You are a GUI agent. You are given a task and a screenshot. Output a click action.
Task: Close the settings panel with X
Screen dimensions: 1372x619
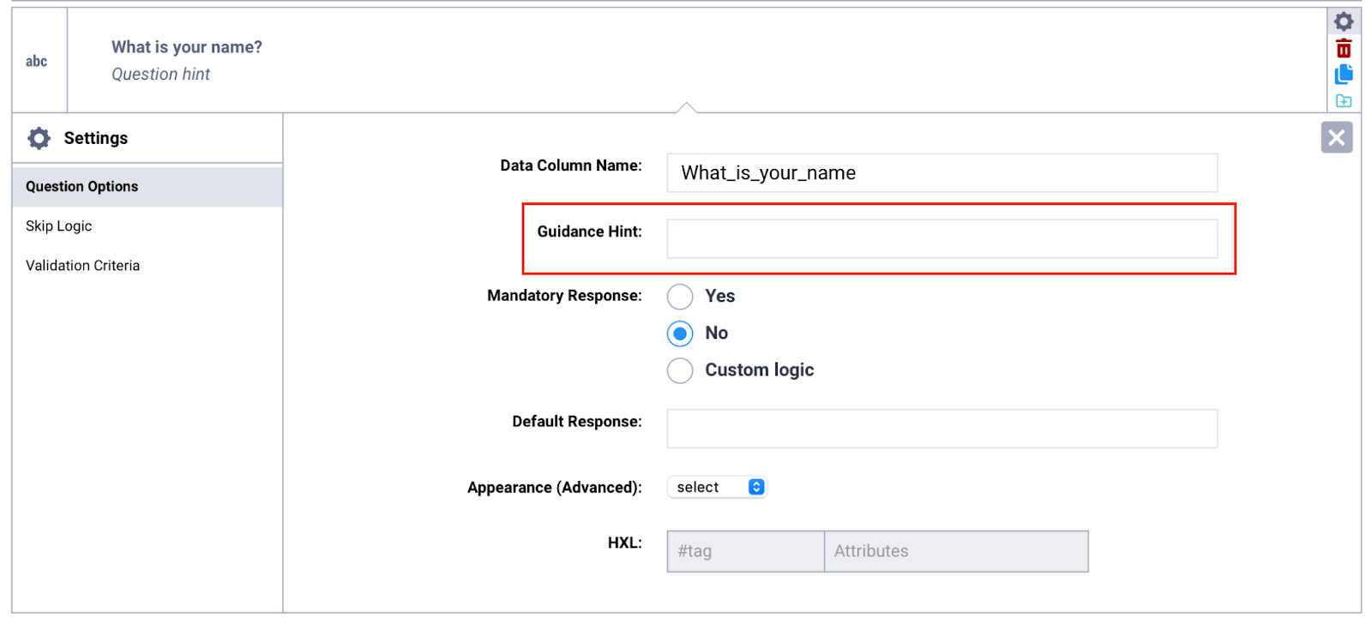(1336, 138)
